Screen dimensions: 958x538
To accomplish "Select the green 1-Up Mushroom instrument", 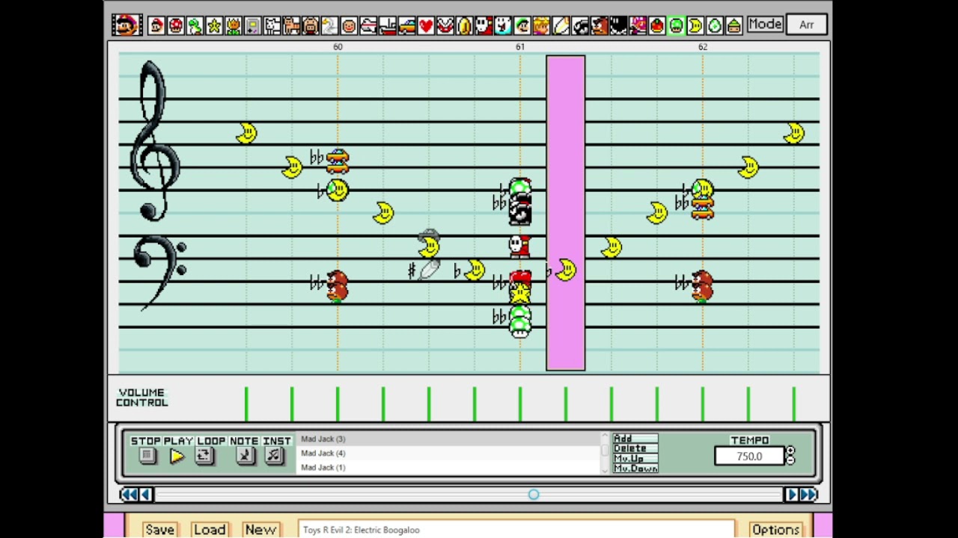I will pyautogui.click(x=676, y=25).
